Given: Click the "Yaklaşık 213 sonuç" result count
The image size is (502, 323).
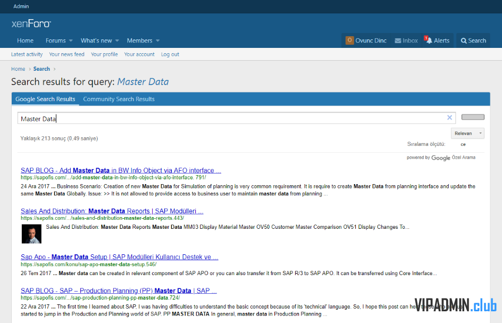Looking at the screenshot, I should click(59, 138).
